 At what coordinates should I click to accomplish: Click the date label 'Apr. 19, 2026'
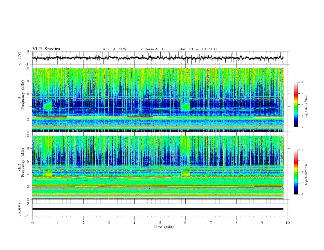point(114,49)
